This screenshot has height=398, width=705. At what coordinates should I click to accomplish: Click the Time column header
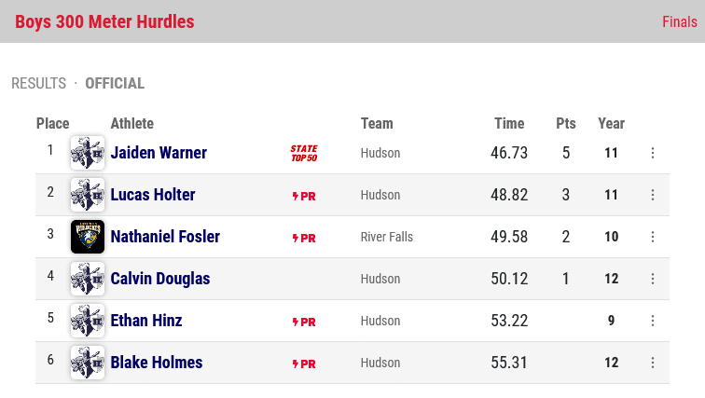pyautogui.click(x=509, y=124)
